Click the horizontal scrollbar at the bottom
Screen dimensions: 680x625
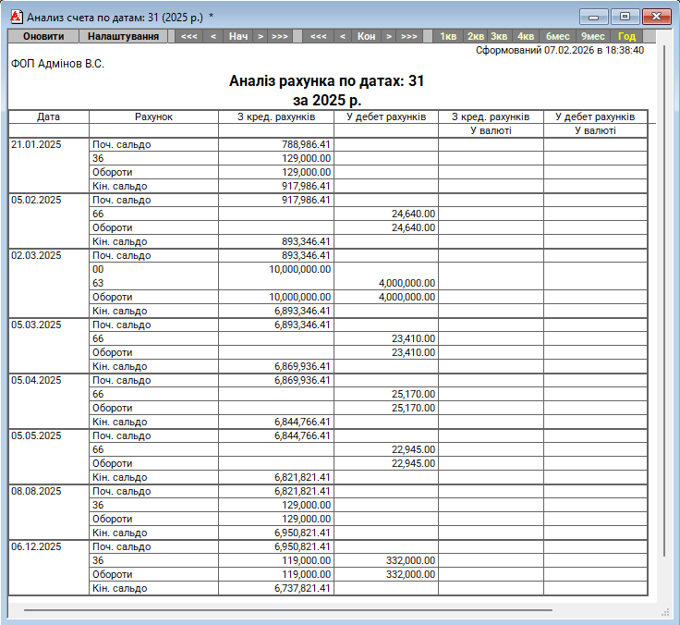point(286,610)
